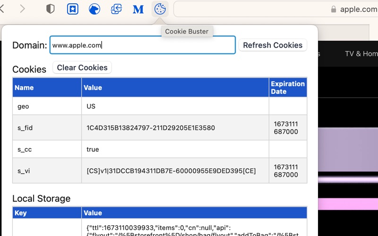Click the round blue extension icon
Image resolution: width=378 pixels, height=236 pixels.
pos(94,9)
